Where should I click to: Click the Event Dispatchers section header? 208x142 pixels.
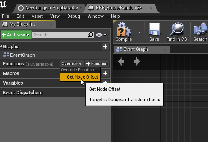(x=23, y=93)
